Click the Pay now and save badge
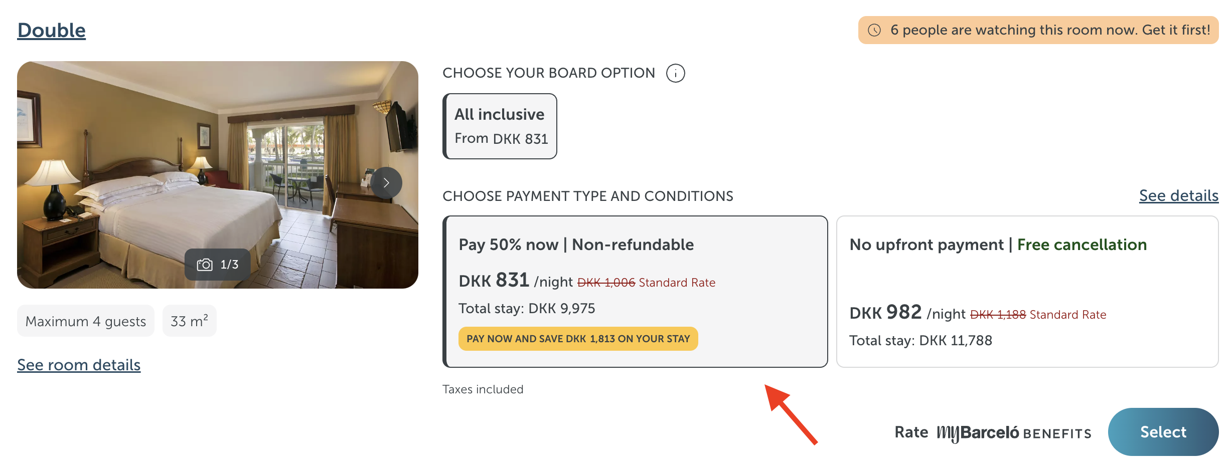Screen dimensions: 1231x471 click(578, 339)
